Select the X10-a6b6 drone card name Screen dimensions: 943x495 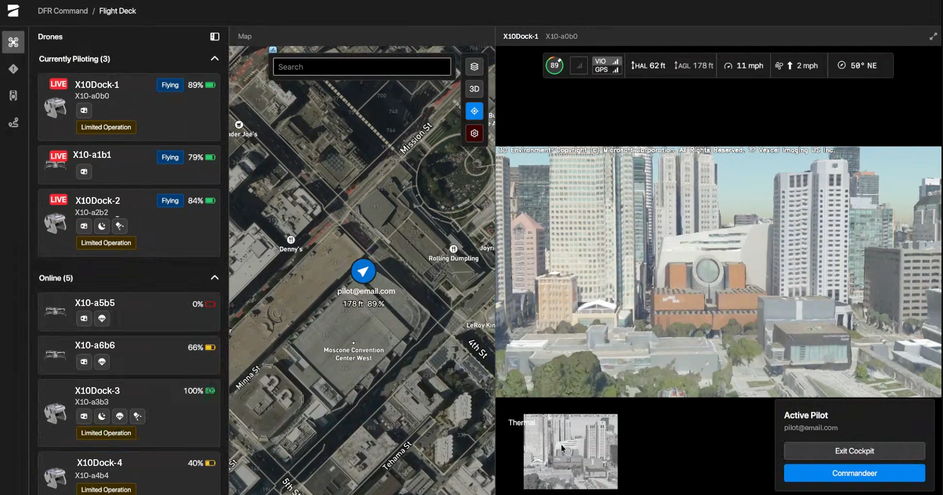pos(95,345)
